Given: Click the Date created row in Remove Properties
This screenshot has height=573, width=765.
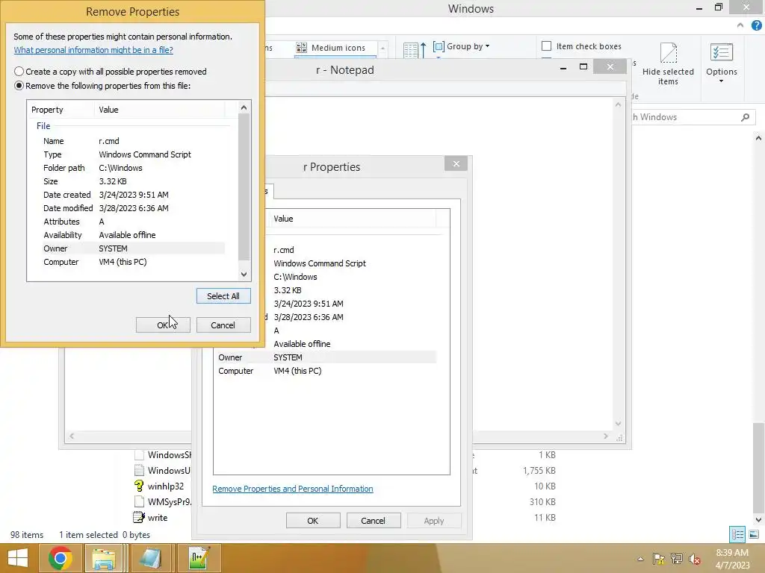Looking at the screenshot, I should point(133,195).
